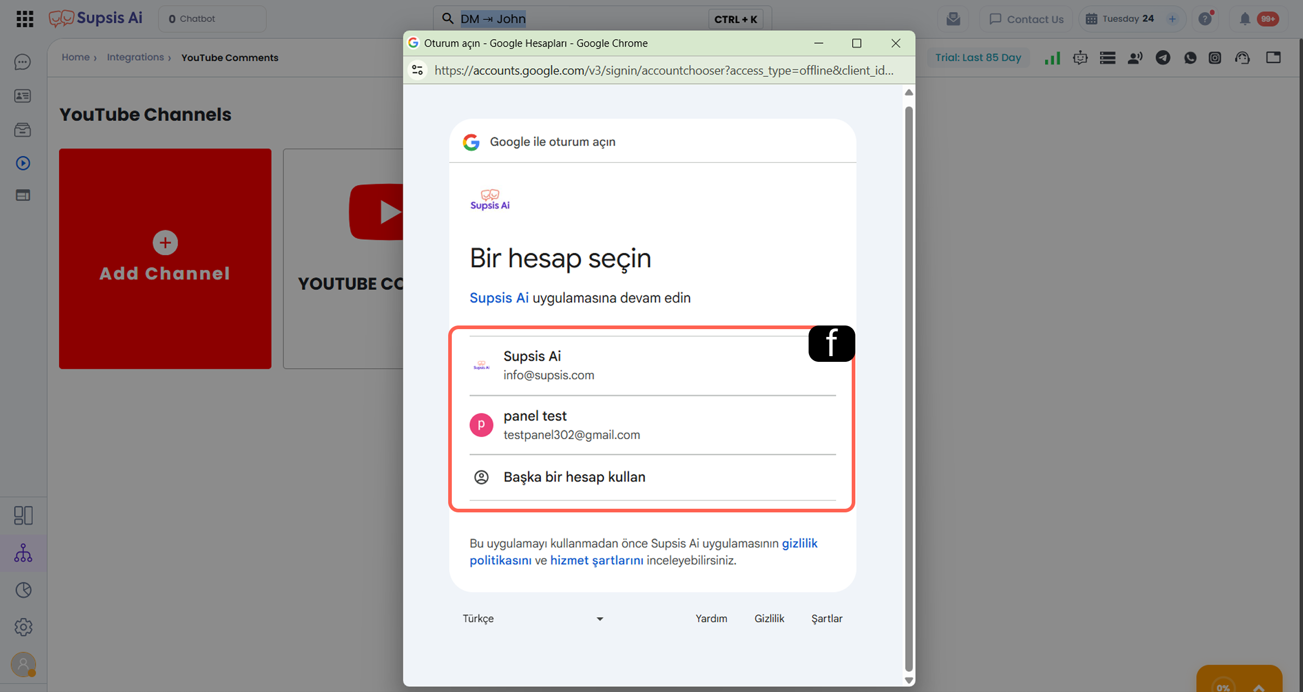Screen dimensions: 1303x692
Task: Open the Instagram icon in toolbar
Action: [1215, 58]
